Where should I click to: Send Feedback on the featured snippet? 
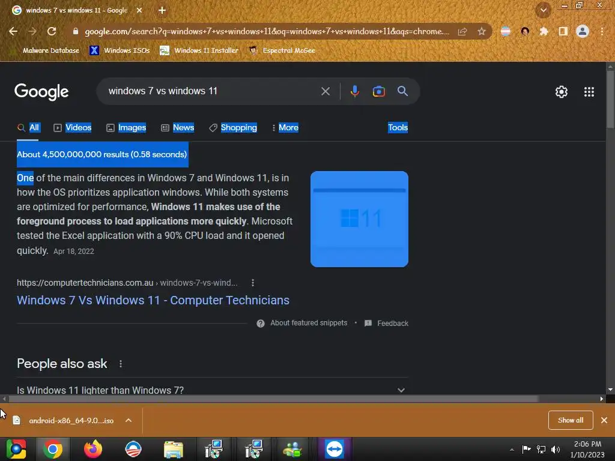tap(387, 323)
